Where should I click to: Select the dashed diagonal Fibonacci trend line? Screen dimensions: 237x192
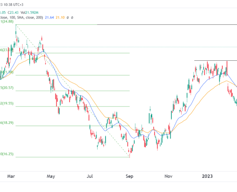coord(73,91)
